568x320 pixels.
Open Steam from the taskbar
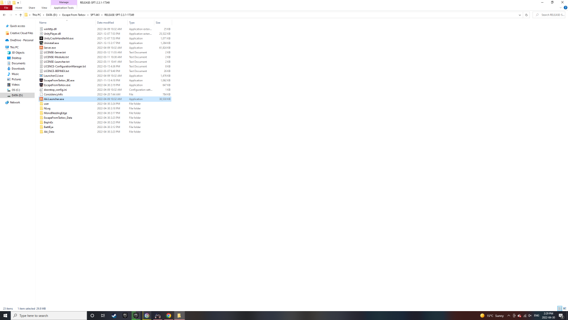point(114,316)
